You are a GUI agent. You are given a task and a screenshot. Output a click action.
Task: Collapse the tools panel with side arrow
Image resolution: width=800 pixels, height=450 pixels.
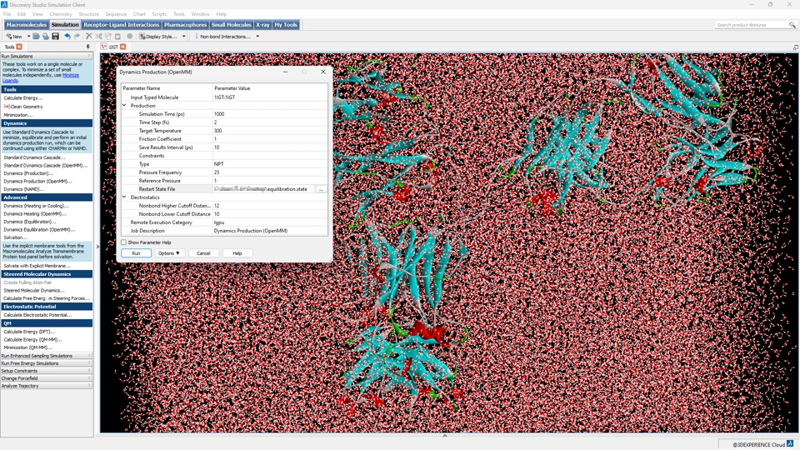click(x=97, y=247)
